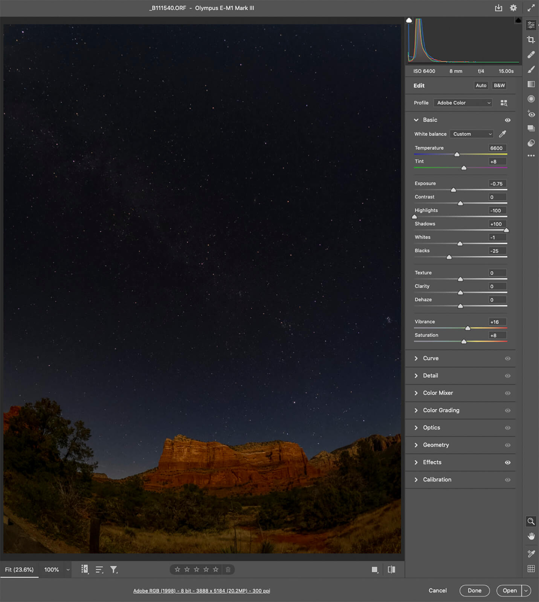Expand the Color Grading panel
539x602 pixels.
coord(441,410)
